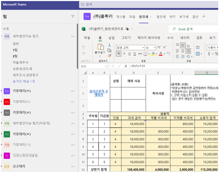The image size is (219, 172).
Task: Expand the 신고대리 team
Action: [x=1, y=166]
